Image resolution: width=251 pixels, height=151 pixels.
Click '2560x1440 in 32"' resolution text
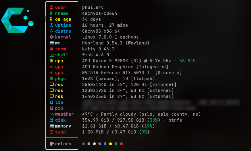(x=104, y=84)
